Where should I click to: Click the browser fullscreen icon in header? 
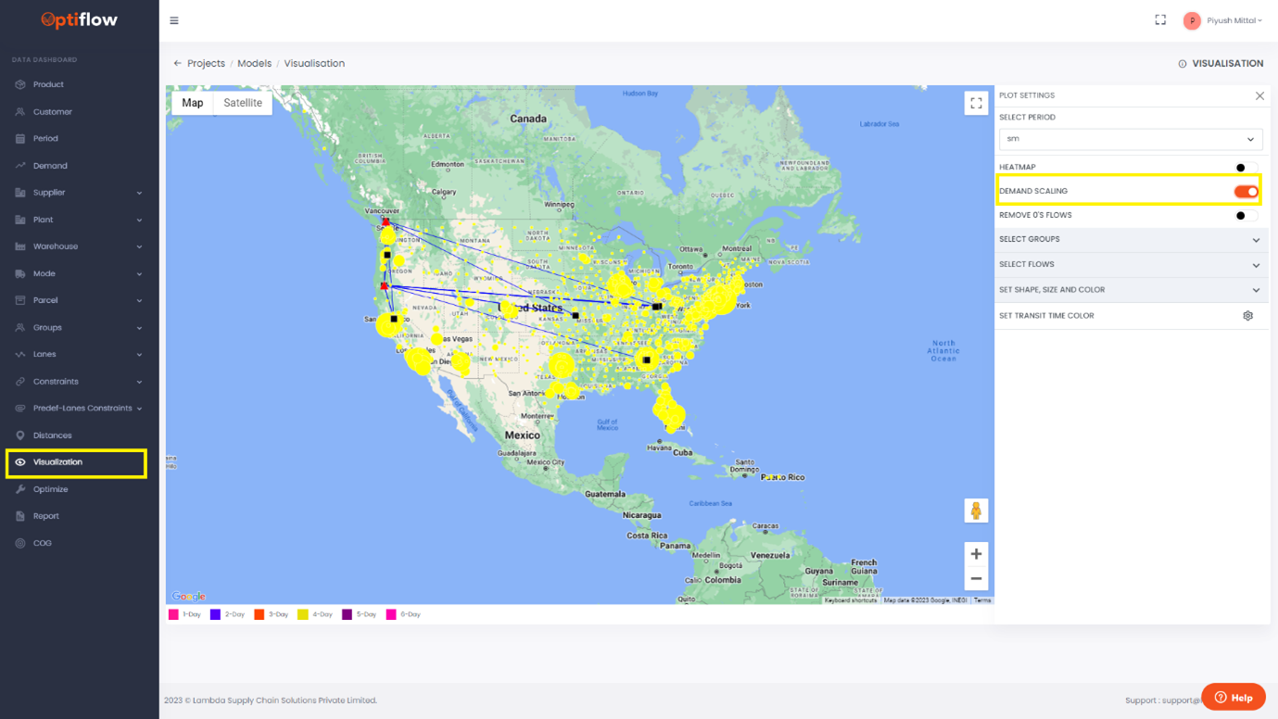tap(1160, 20)
